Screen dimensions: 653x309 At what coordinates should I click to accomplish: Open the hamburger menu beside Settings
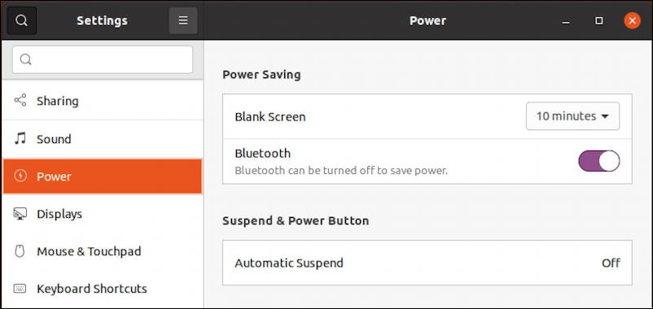[x=183, y=20]
